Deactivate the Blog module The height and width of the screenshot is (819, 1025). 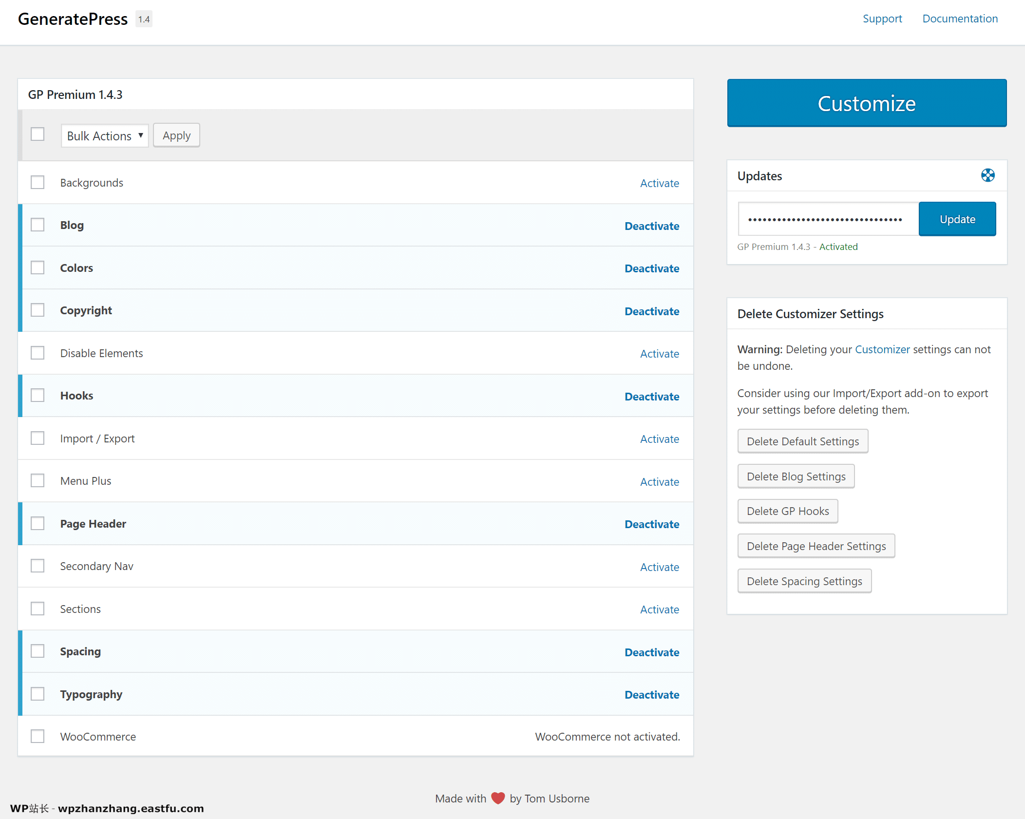(x=652, y=226)
